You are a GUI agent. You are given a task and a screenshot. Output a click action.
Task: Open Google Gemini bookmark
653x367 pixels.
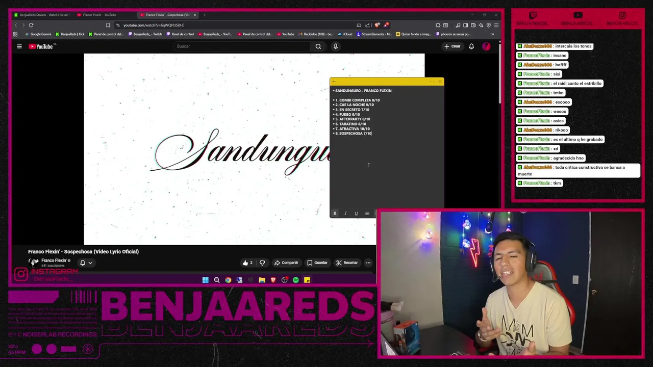coord(38,34)
